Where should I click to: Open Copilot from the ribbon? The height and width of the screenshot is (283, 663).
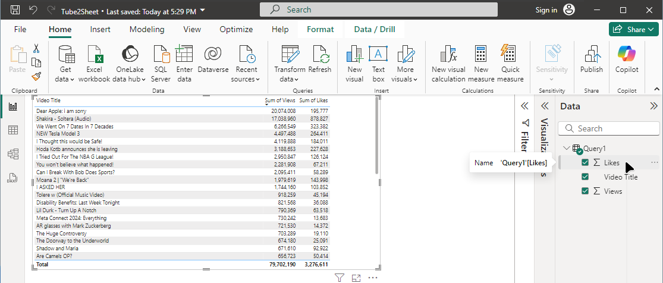(x=627, y=59)
